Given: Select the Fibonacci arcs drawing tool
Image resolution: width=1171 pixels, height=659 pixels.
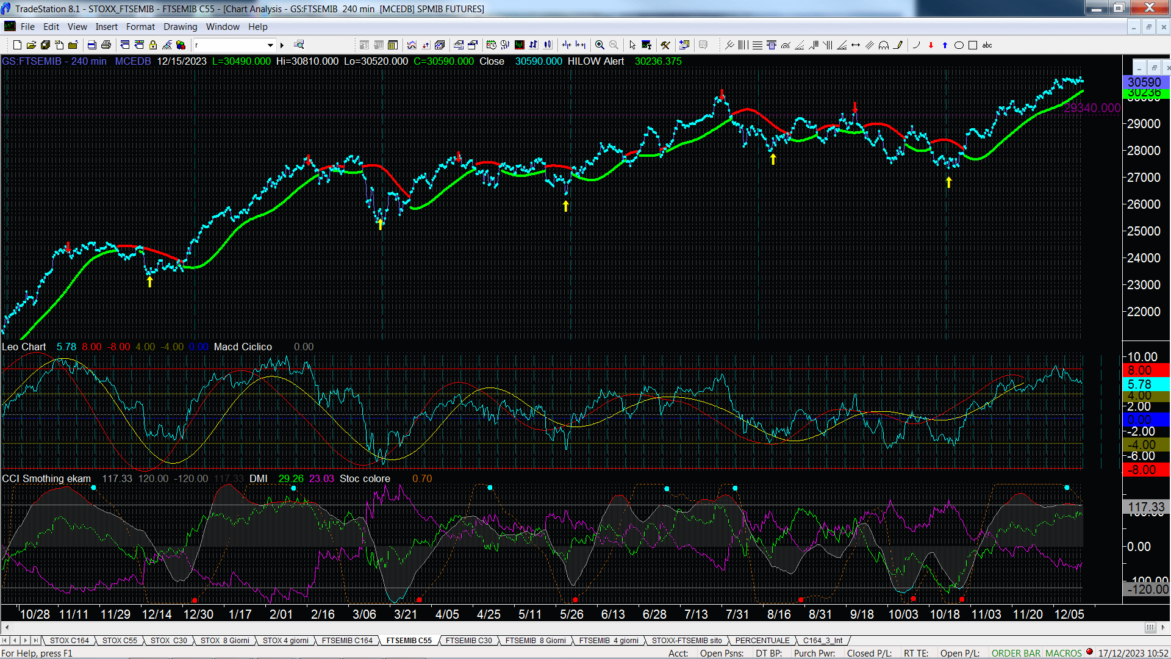Looking at the screenshot, I should pos(786,45).
